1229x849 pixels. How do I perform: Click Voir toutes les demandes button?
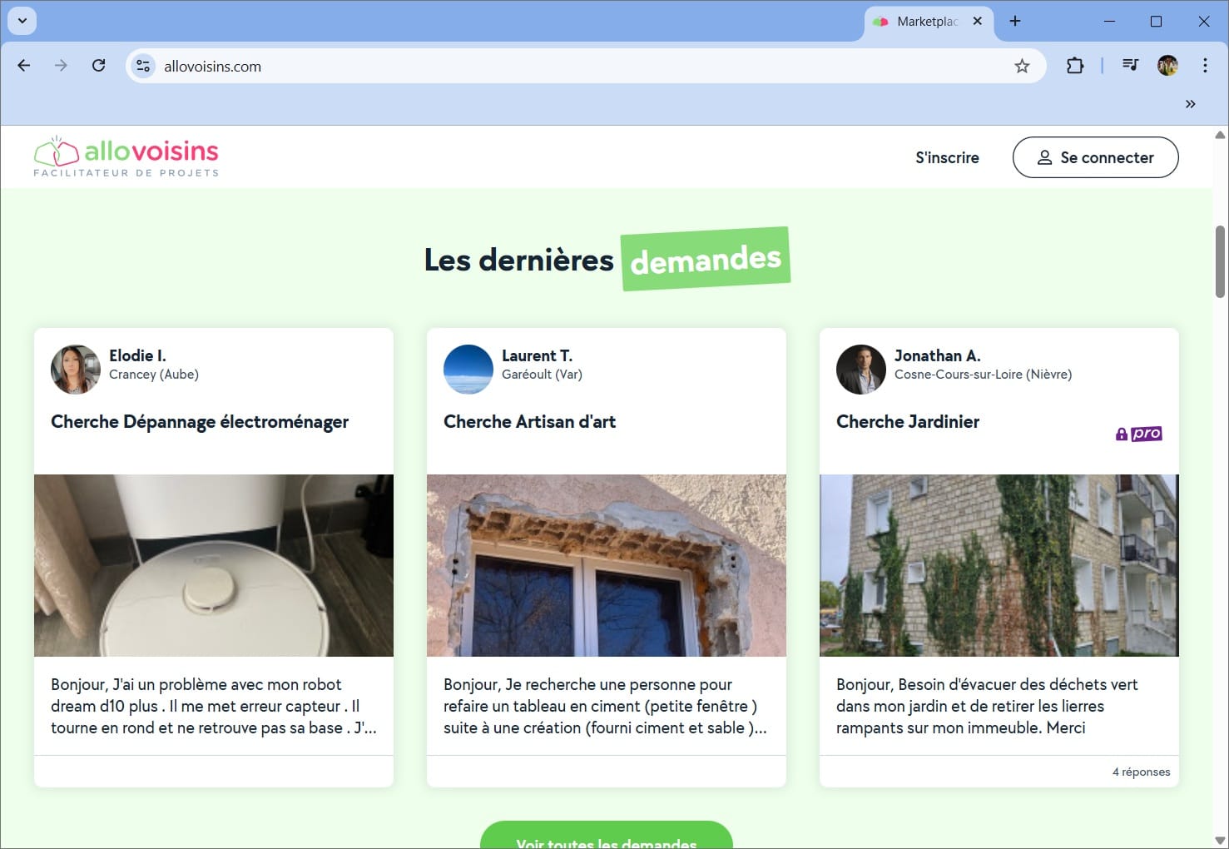click(606, 840)
